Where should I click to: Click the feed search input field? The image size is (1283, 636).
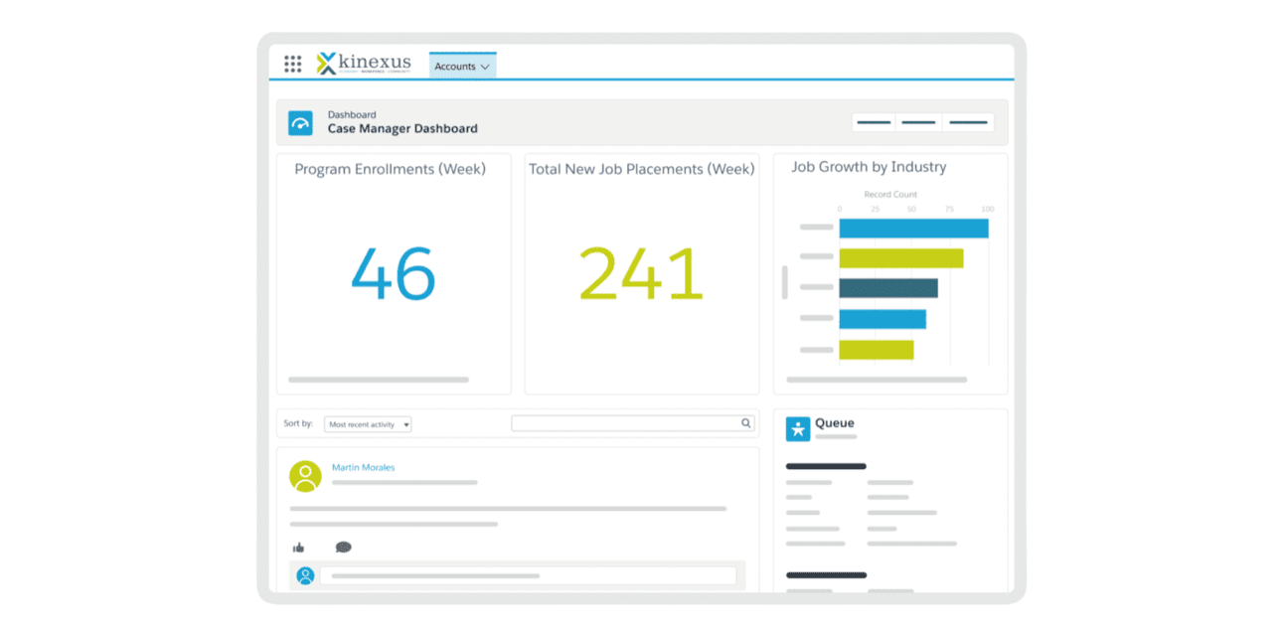pyautogui.click(x=626, y=423)
